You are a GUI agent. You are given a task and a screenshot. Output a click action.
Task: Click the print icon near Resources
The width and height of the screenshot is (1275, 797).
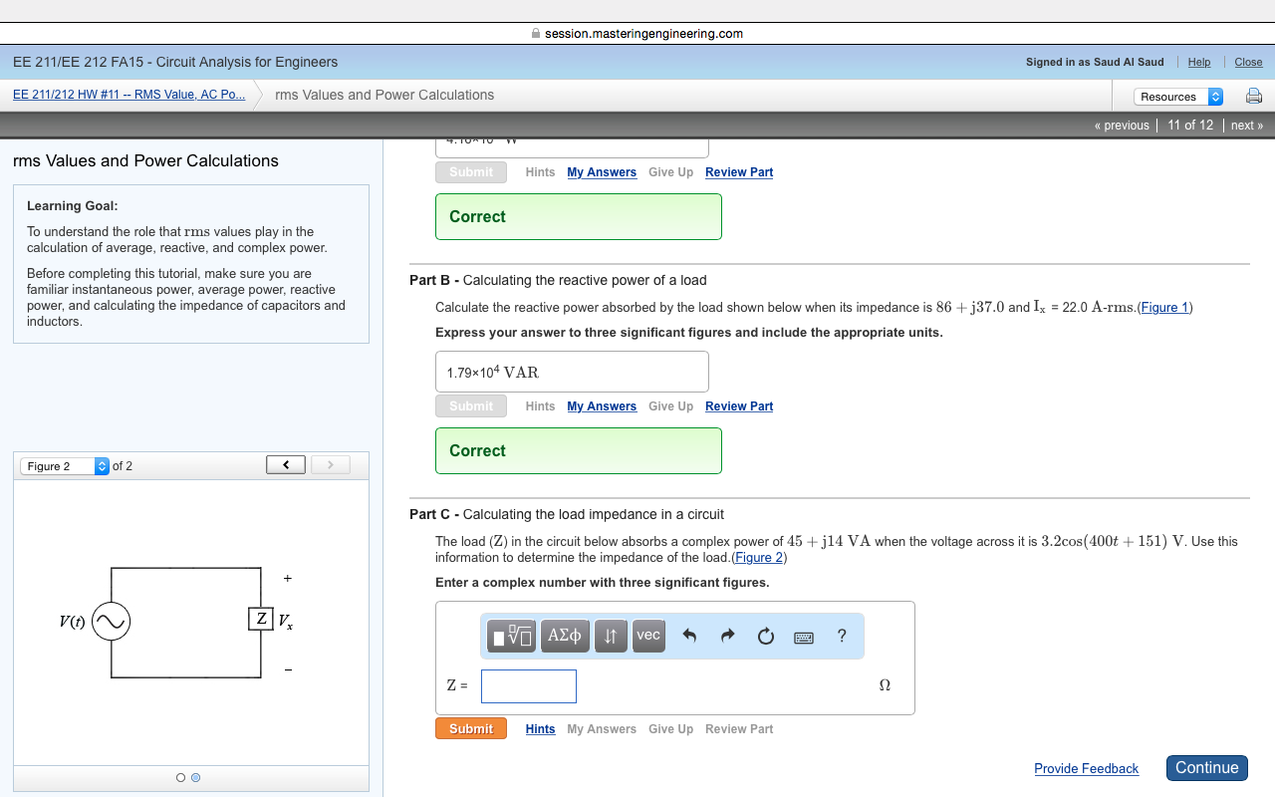[1253, 96]
